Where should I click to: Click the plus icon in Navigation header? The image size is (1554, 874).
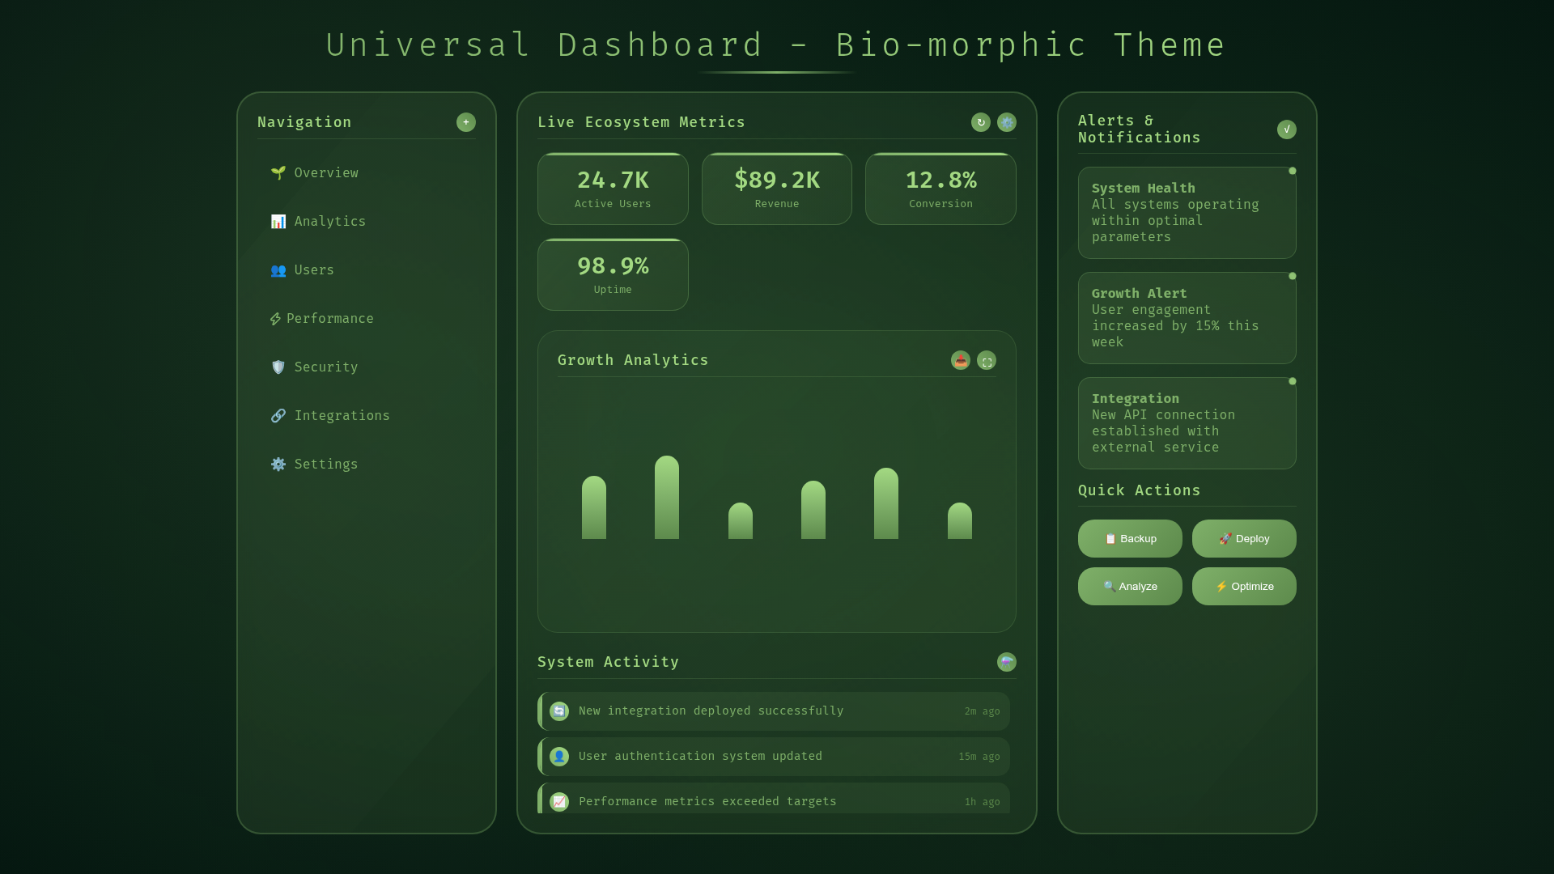[465, 122]
